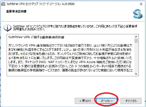146x107 pixels.
Task: Click the blue SoftEther S logo
Action: (x=138, y=14)
